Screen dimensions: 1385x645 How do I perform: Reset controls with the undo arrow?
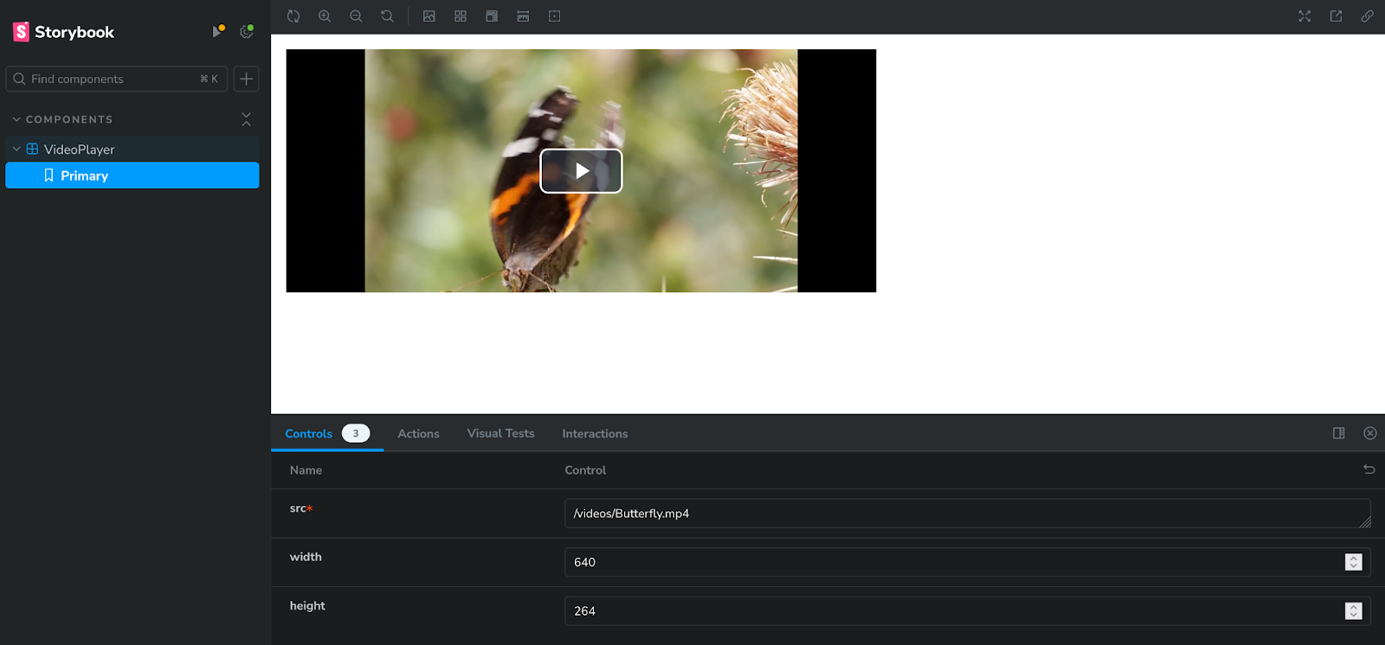click(1369, 469)
